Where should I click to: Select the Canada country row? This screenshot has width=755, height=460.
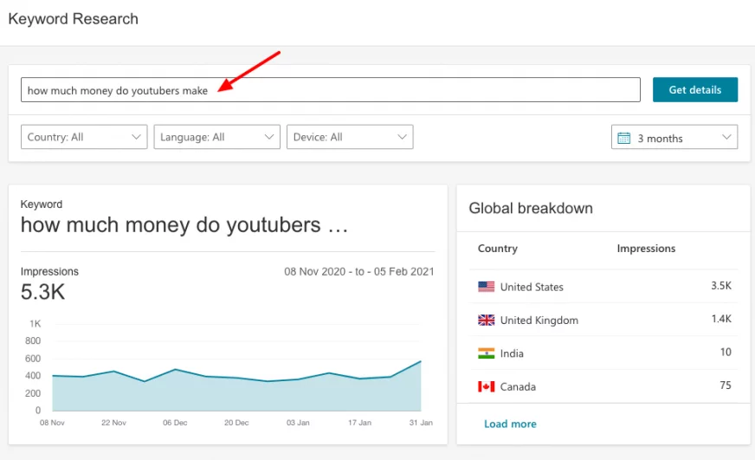603,386
